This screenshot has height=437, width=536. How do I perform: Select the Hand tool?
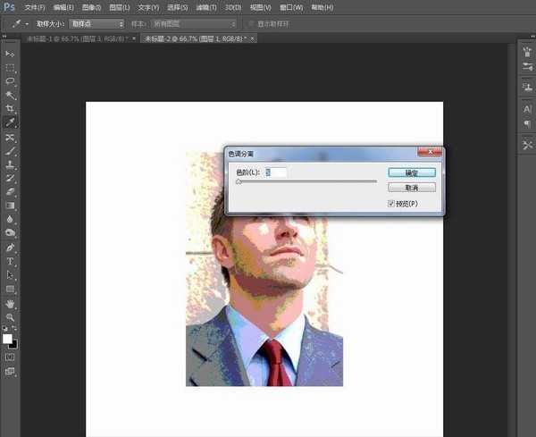tap(11, 304)
